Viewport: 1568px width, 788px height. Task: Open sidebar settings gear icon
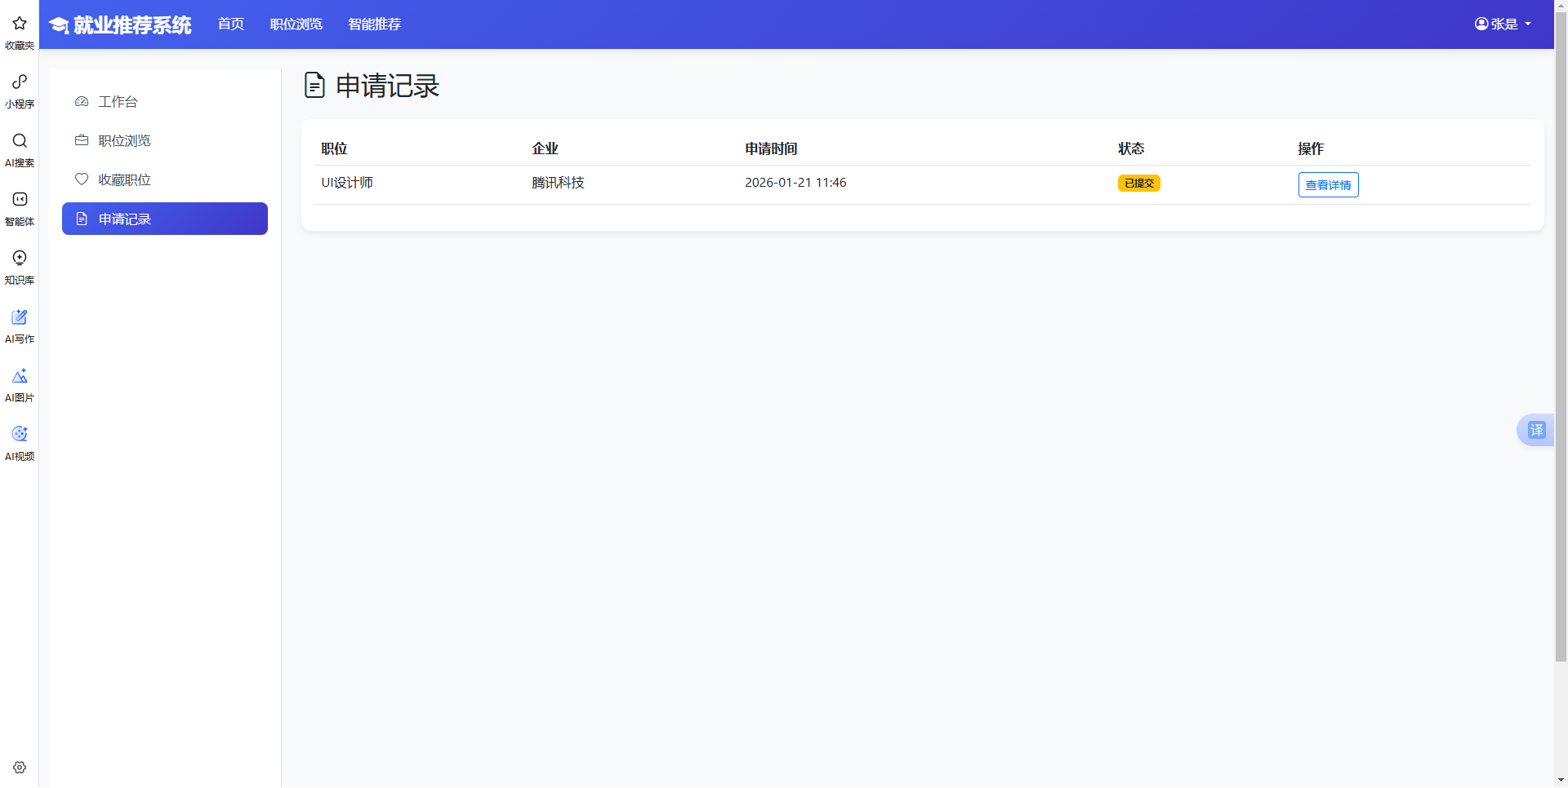[20, 768]
